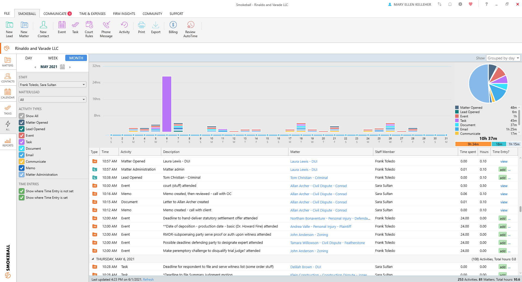
Task: Open the Reports sidebar panel
Action: tap(8, 142)
